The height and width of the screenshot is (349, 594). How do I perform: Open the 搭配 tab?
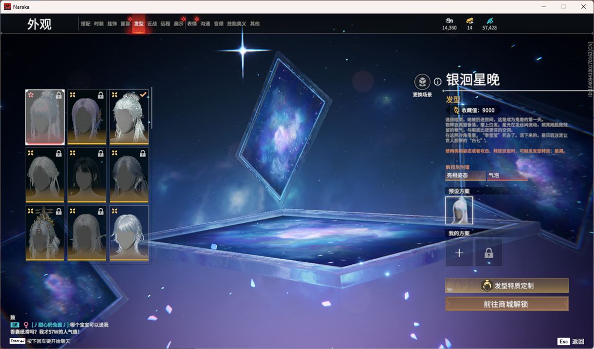tap(85, 24)
